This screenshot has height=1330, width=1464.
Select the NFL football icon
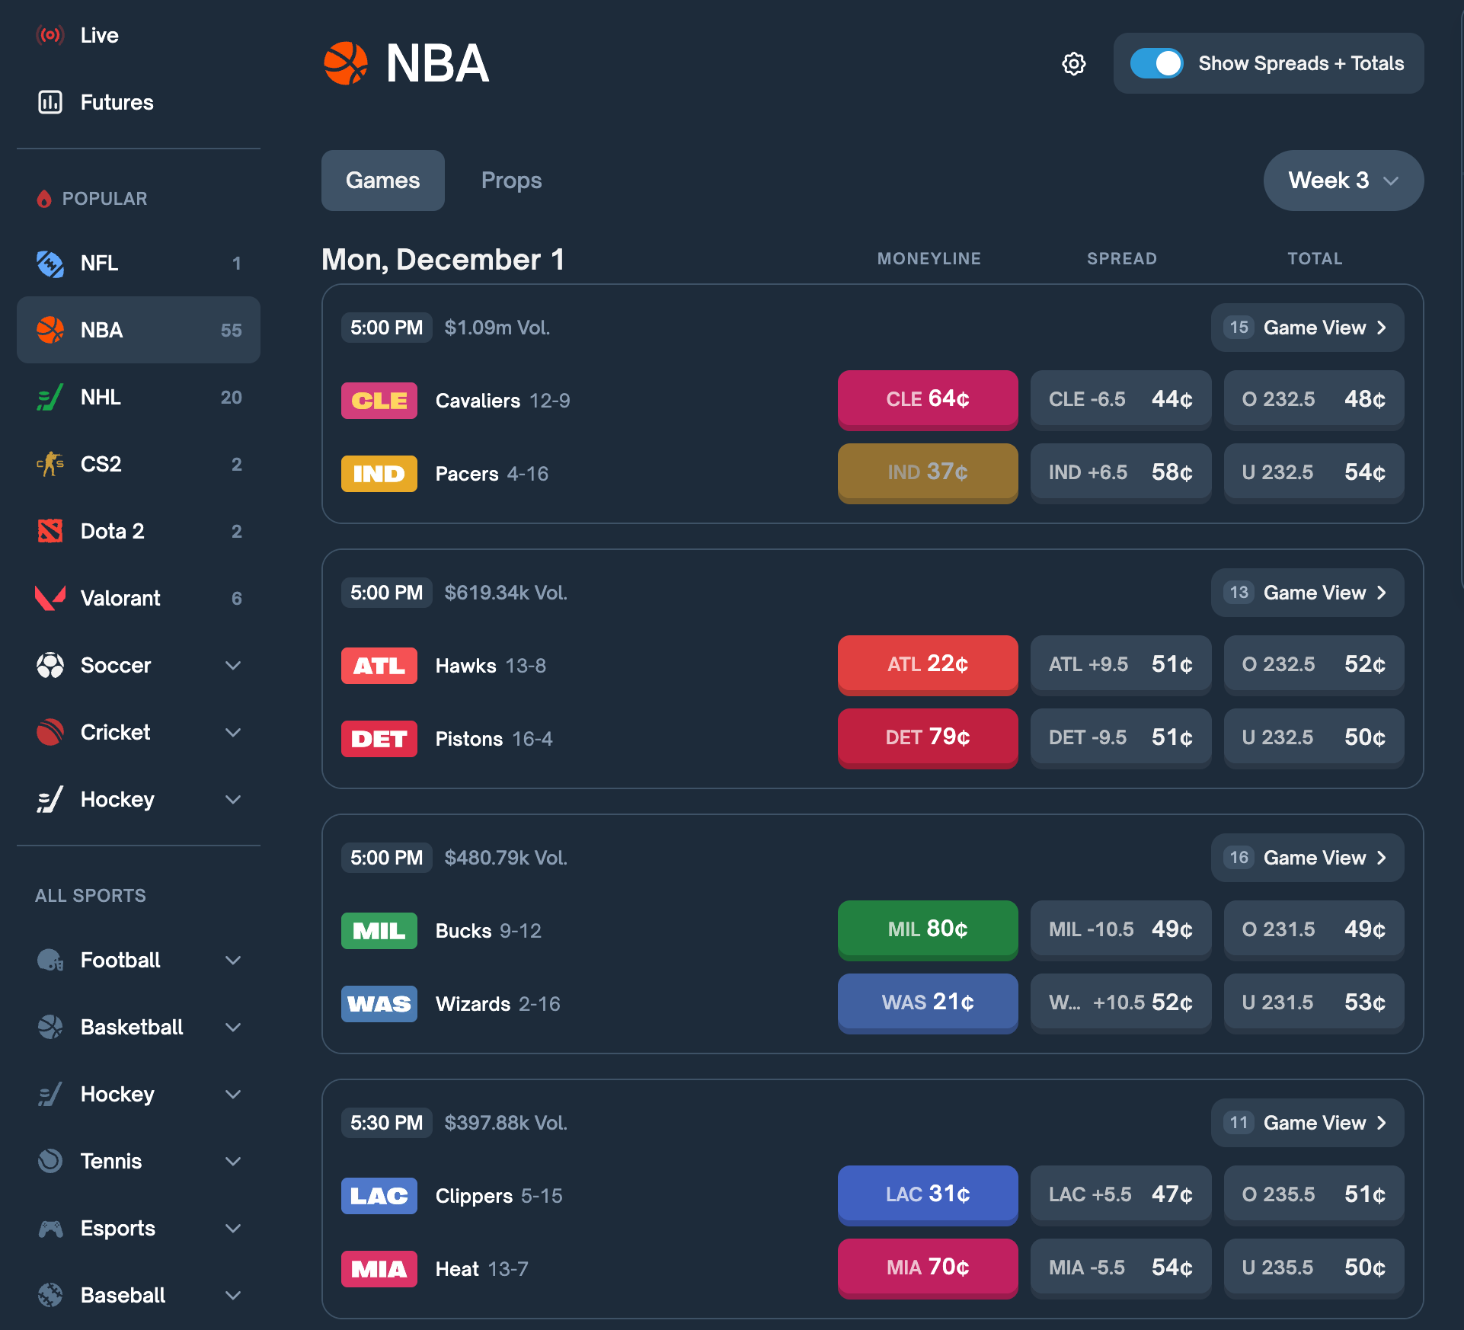click(50, 264)
